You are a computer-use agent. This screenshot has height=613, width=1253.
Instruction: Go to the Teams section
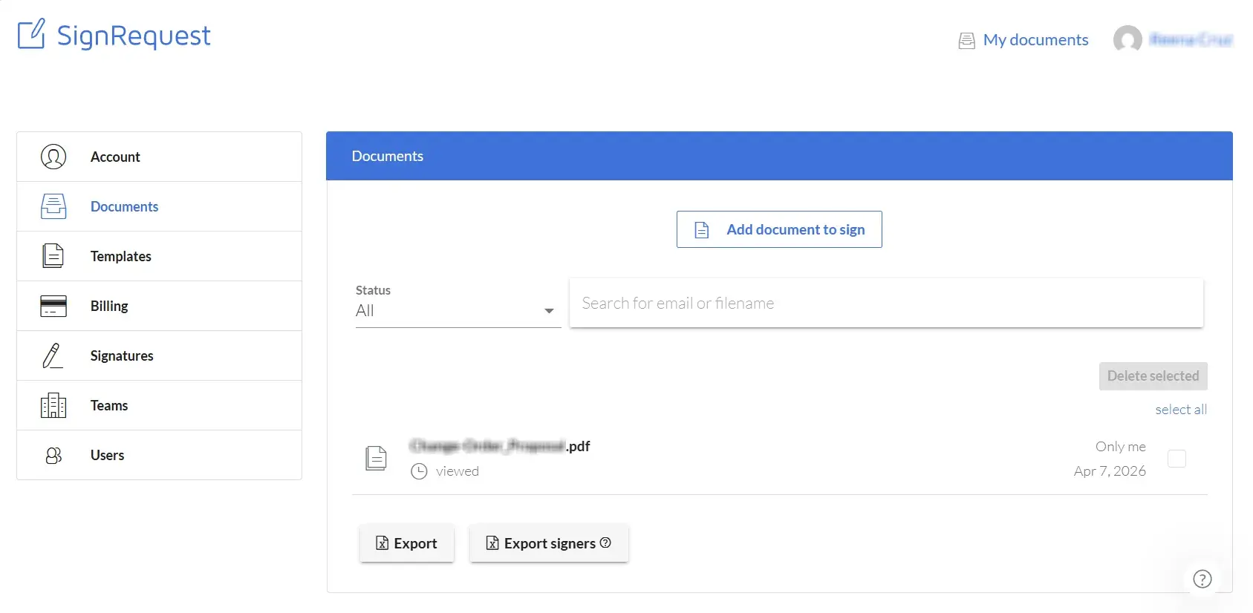click(x=159, y=405)
